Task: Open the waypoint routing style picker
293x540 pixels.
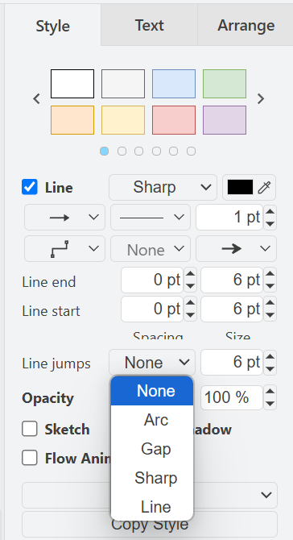Action: tap(64, 249)
